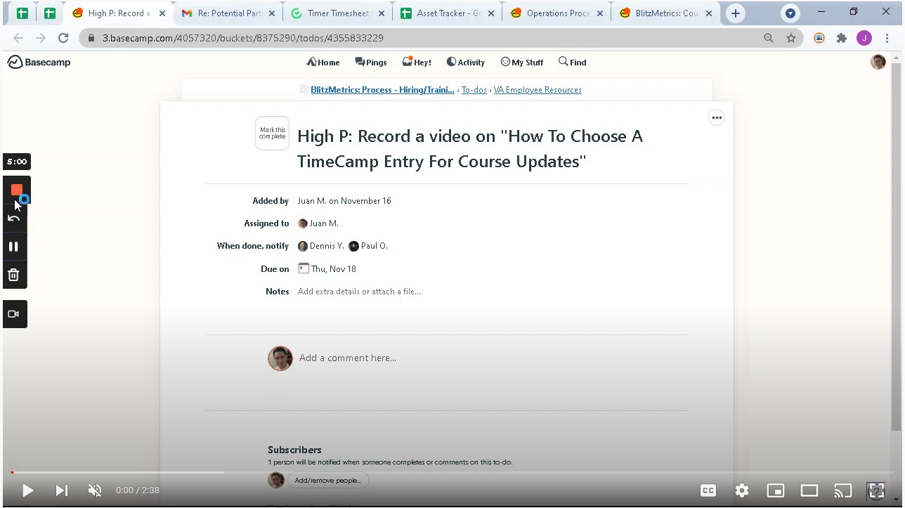Unmute the video audio
The width and height of the screenshot is (905, 508).
tap(95, 490)
